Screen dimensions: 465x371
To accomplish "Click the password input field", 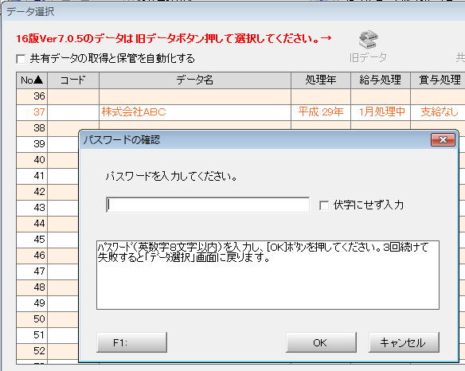I will tap(208, 205).
